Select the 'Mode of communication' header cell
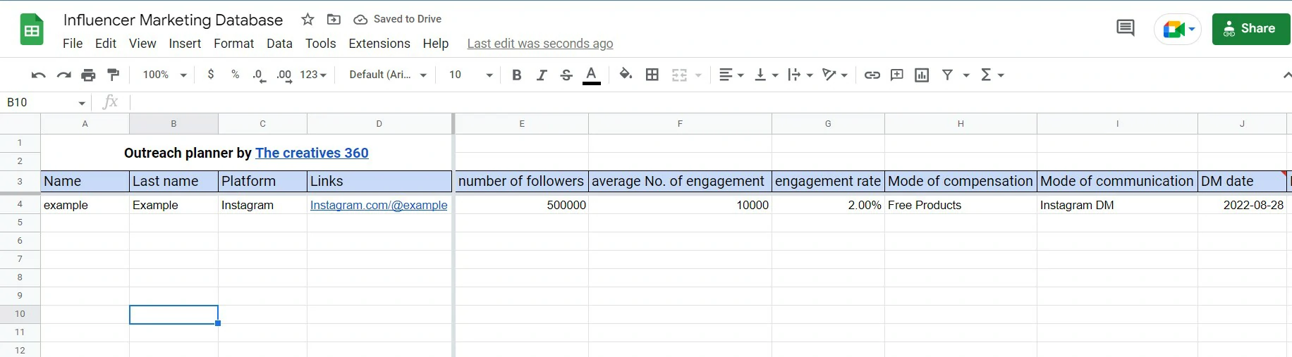Image resolution: width=1292 pixels, height=357 pixels. [x=1117, y=181]
